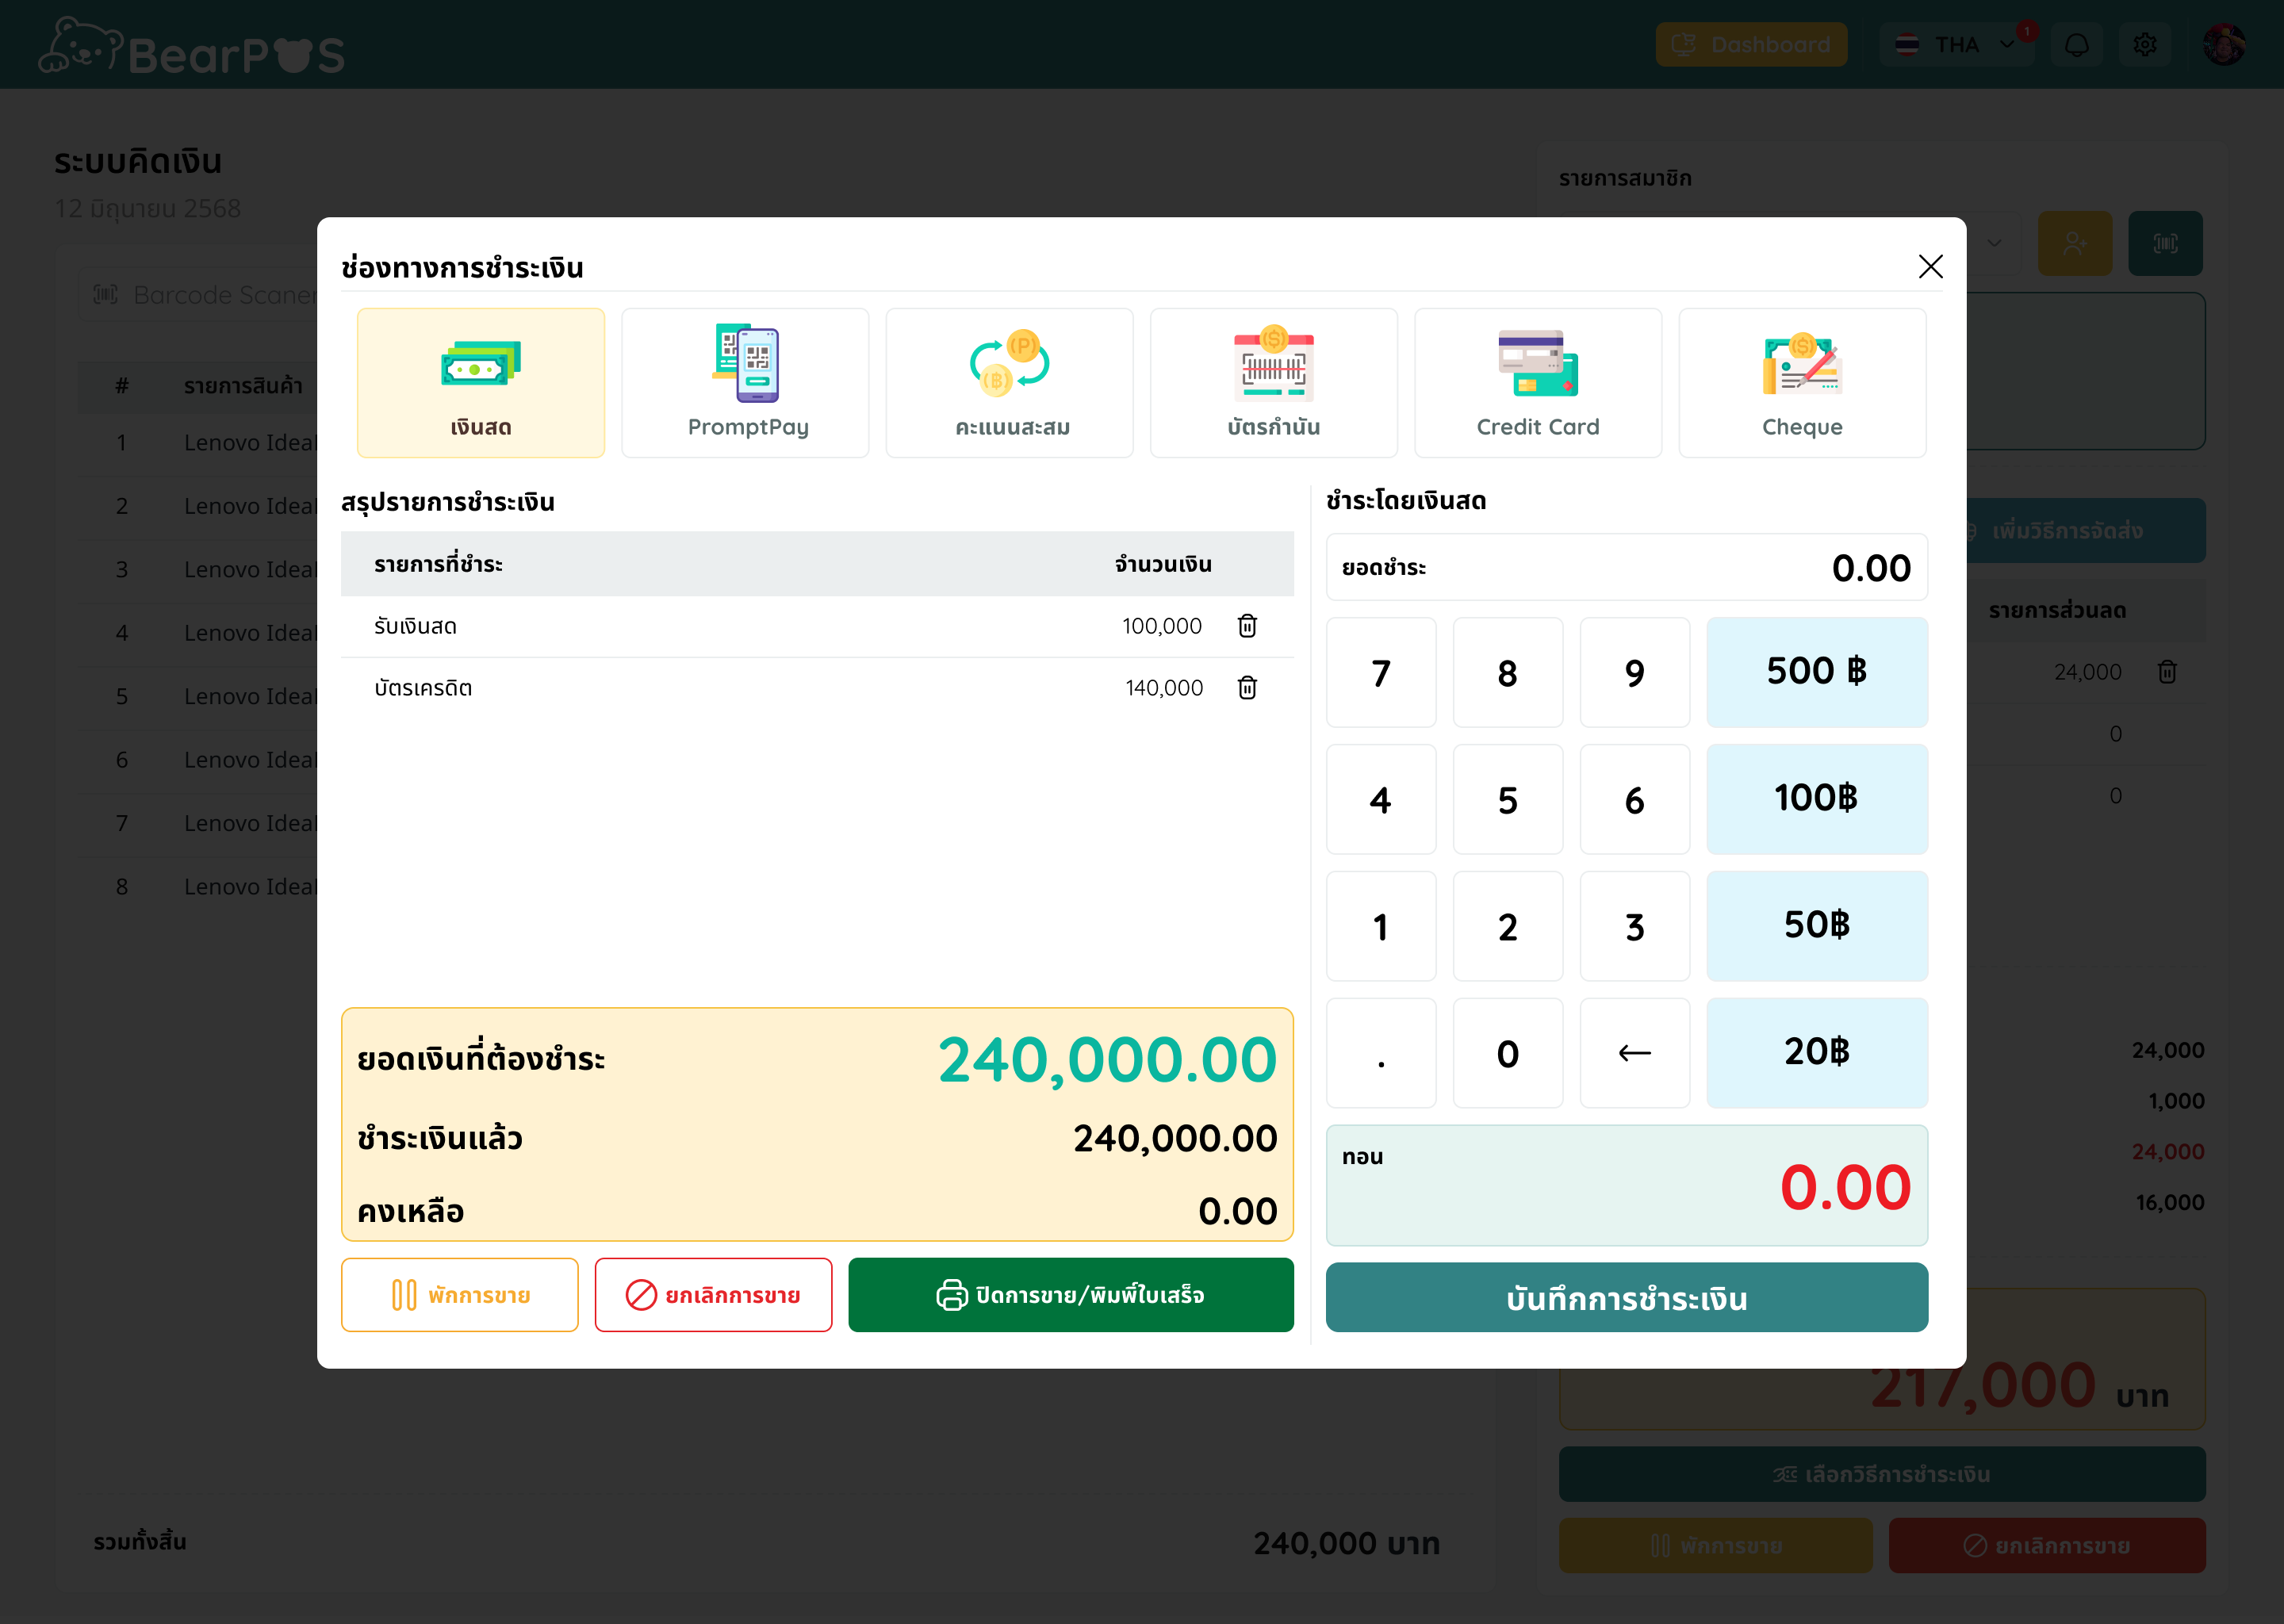Click the ยอดชำระ amount field
Viewport: 2284px width, 1624px height.
pos(1626,567)
